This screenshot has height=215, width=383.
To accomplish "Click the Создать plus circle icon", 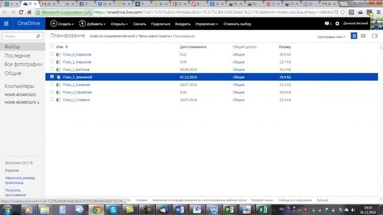I will click(x=53, y=23).
